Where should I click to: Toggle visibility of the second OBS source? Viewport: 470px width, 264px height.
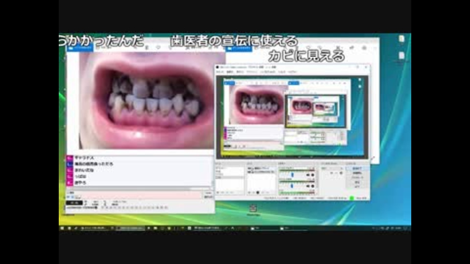249,172
